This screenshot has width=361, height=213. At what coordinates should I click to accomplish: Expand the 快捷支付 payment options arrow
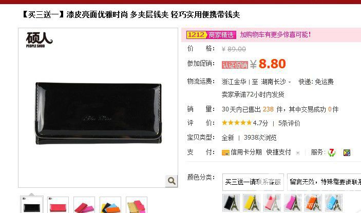tap(298, 153)
